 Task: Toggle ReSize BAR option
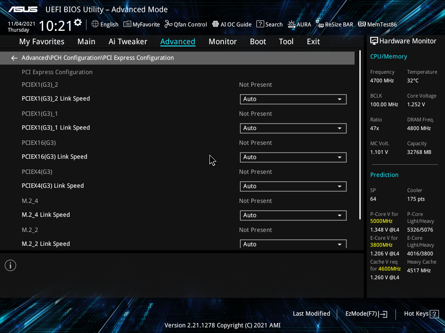(x=335, y=24)
